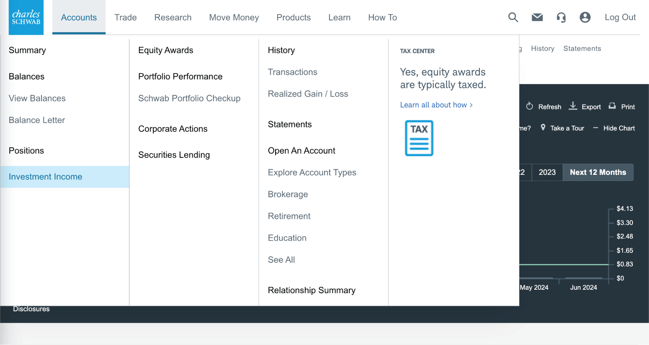The height and width of the screenshot is (345, 649).
Task: Open the profile user icon
Action: 585,17
